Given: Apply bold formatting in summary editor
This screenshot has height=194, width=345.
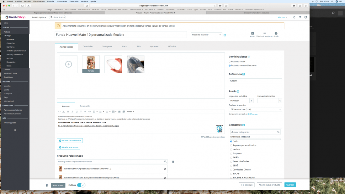Looking at the screenshot, I should [x=68, y=112].
